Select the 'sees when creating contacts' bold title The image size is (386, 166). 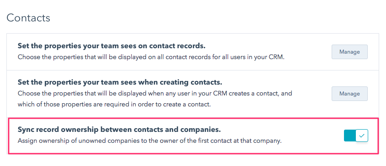pyautogui.click(x=120, y=82)
